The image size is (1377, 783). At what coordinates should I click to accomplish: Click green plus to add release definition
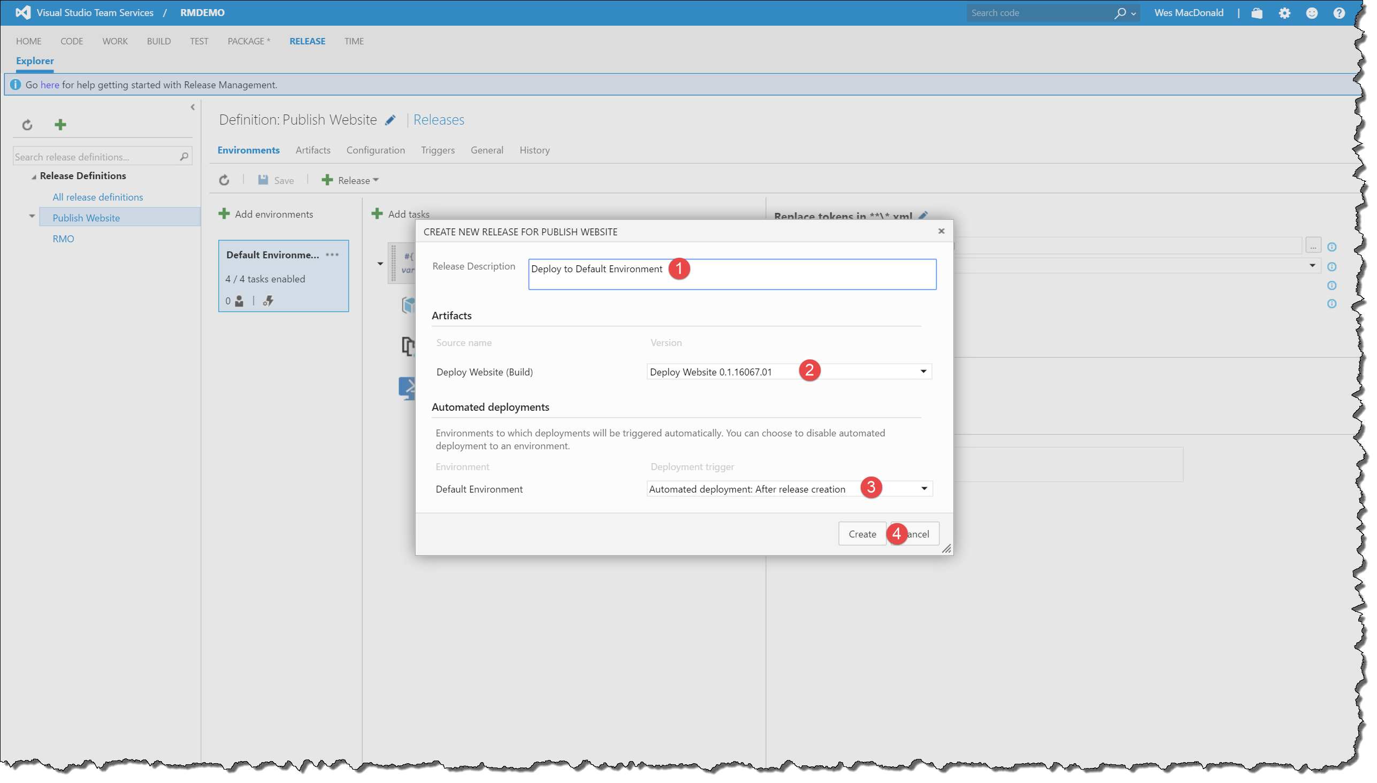click(60, 125)
